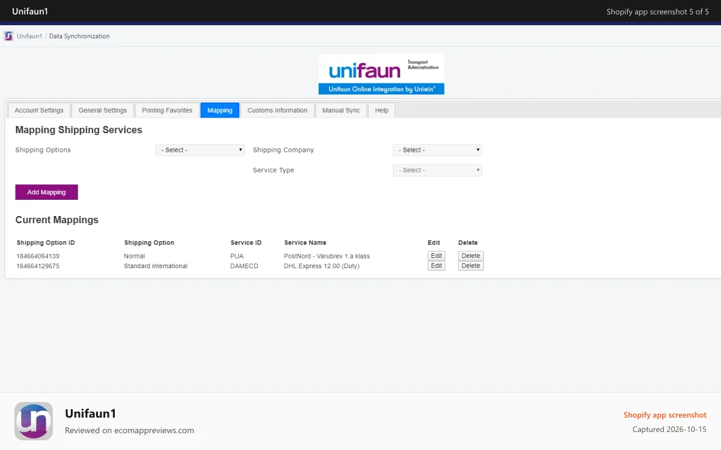
Task: Click the Add Mapping button
Action: pyautogui.click(x=47, y=192)
